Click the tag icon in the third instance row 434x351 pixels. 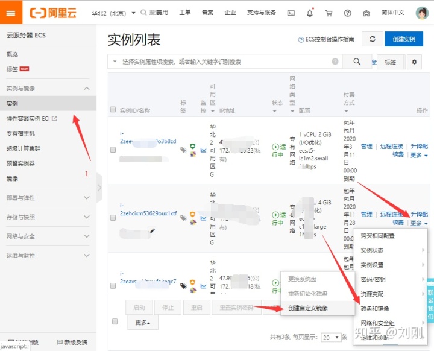coord(183,286)
